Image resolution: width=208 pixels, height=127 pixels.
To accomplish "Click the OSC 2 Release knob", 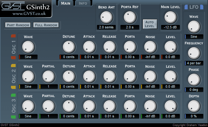I will click(109, 76).
